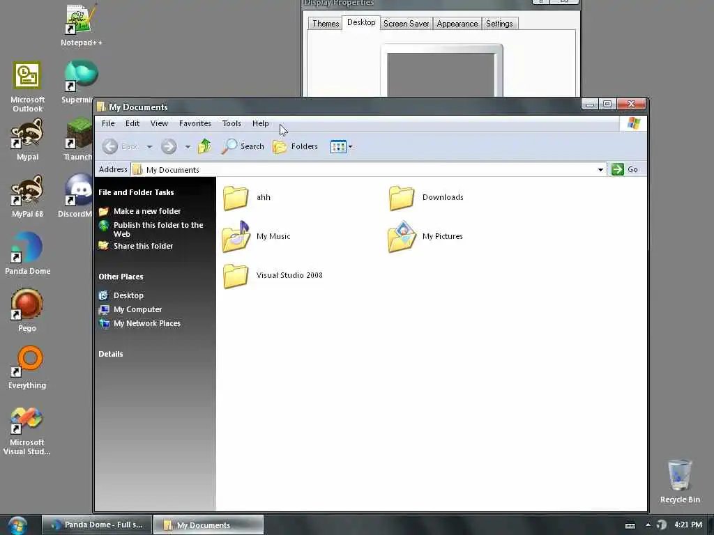This screenshot has width=714, height=535.
Task: Select the Microsoft Outlook desktop icon
Action: [x=27, y=87]
